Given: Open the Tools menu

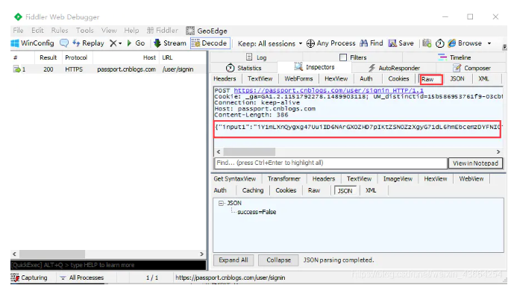Looking at the screenshot, I should (85, 31).
